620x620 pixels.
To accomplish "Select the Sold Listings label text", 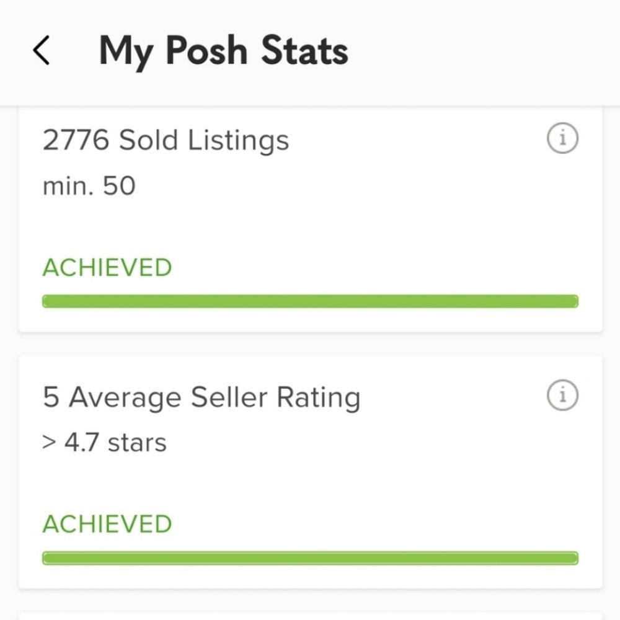I will click(203, 141).
